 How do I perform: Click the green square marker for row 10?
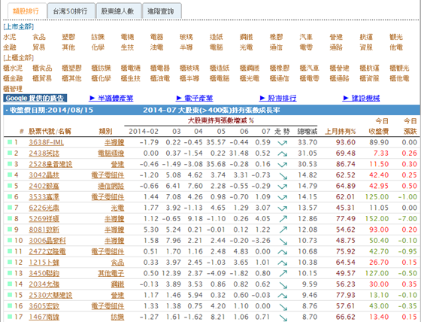(10, 240)
